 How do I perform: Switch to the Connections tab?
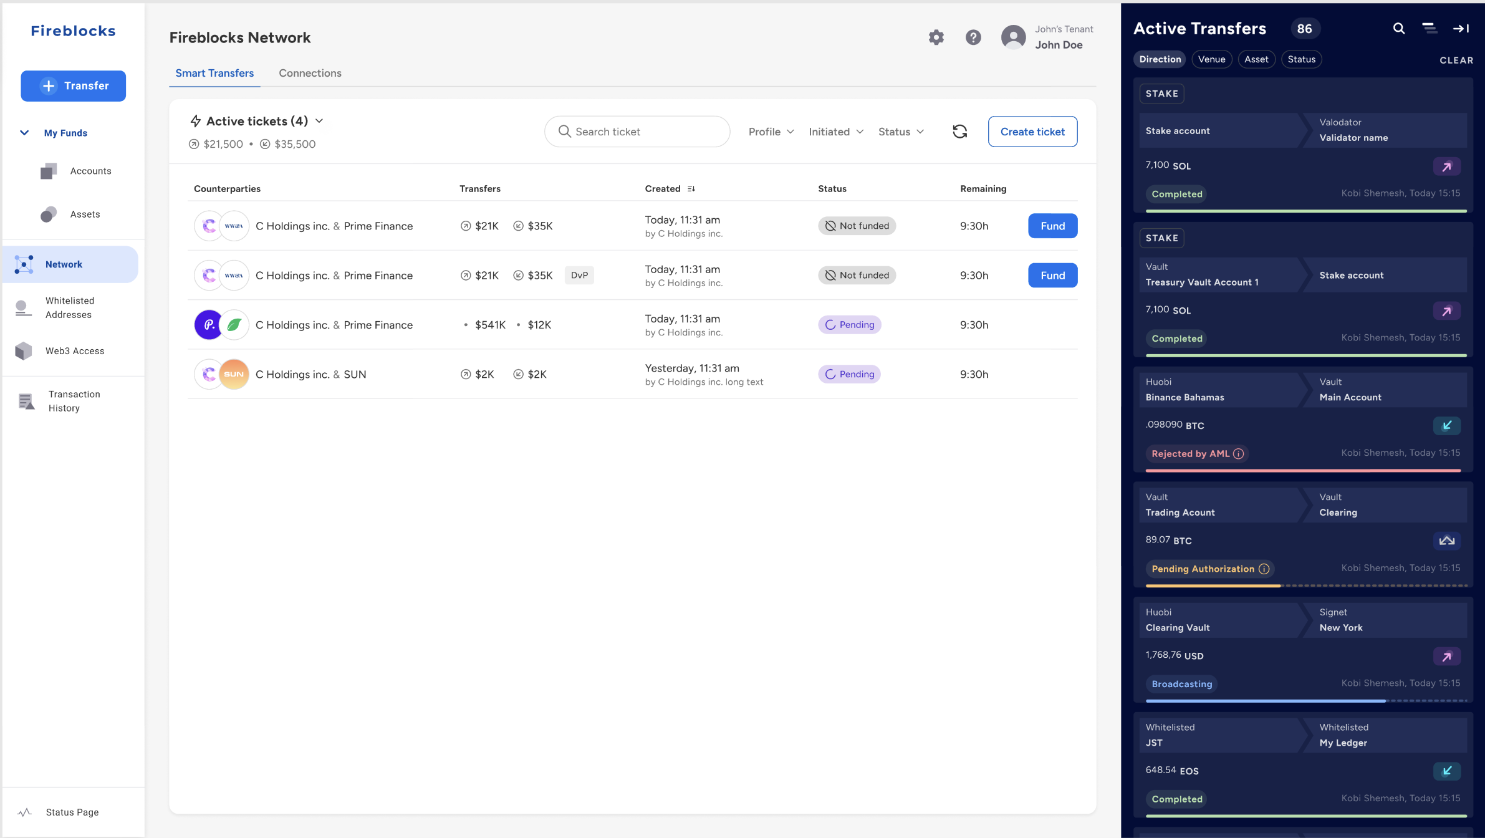(310, 73)
